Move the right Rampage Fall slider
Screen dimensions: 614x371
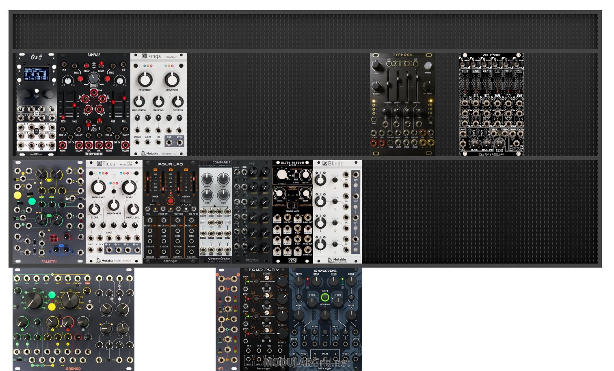[x=124, y=105]
